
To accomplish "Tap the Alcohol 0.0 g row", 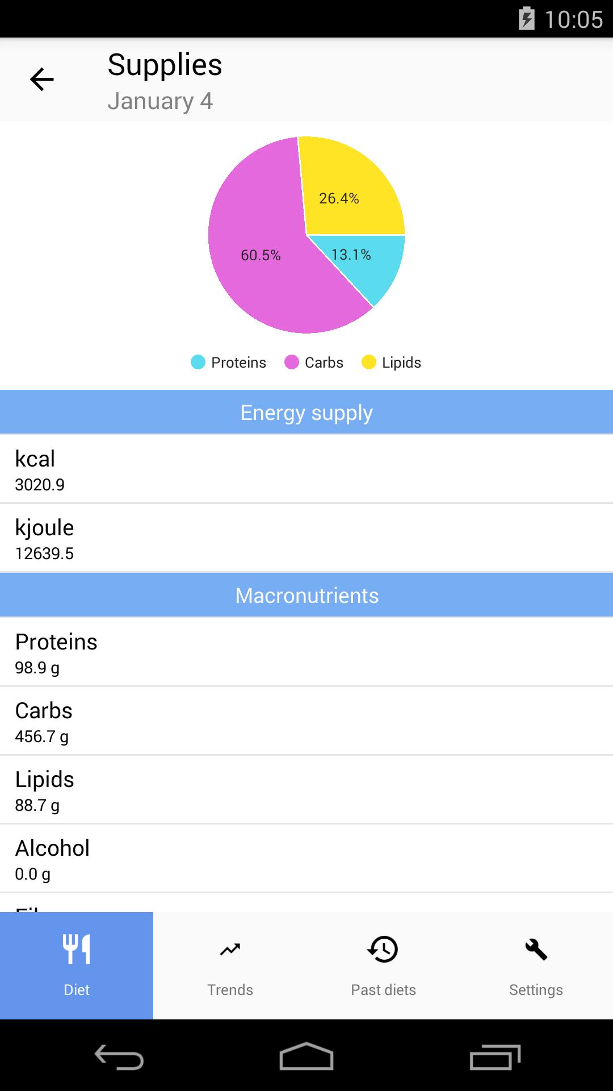I will (x=306, y=859).
